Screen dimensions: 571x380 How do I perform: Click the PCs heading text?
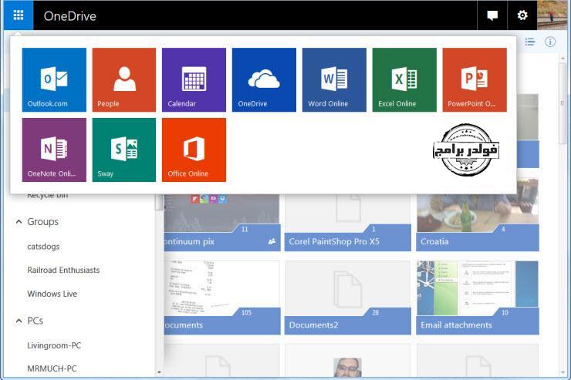pos(35,321)
